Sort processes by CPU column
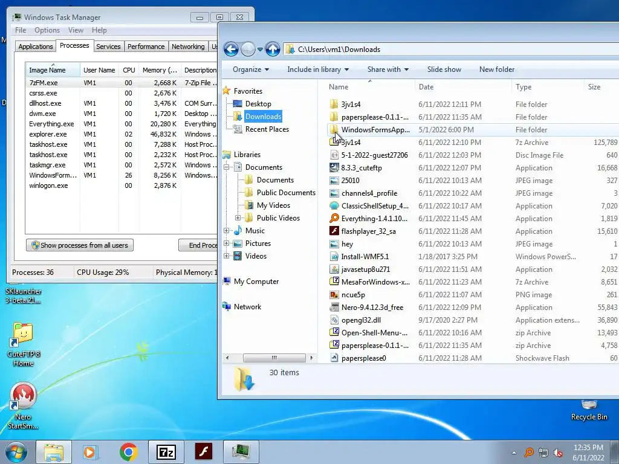Viewport: 619px width, 464px height. (129, 70)
